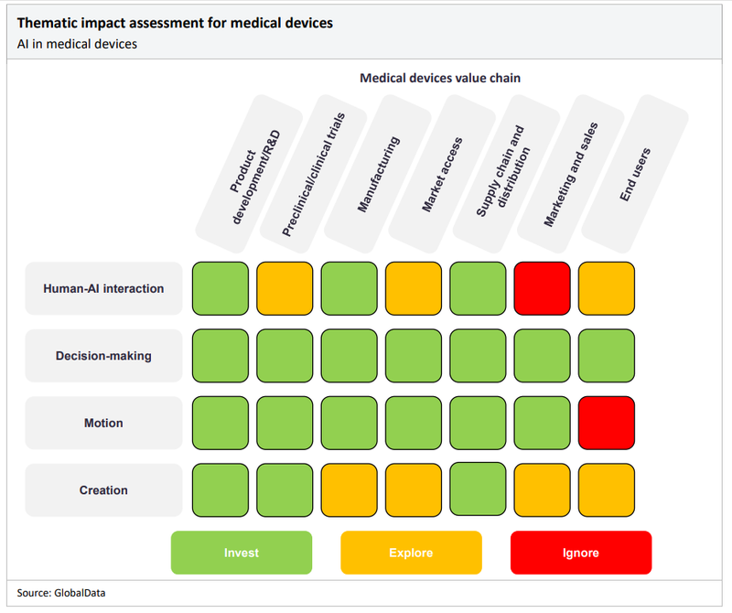Click red cell for Human-AI interaction, Marketing and sales

[x=542, y=288]
